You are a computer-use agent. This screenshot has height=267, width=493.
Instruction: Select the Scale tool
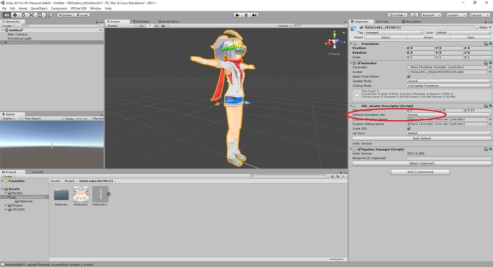[31, 15]
